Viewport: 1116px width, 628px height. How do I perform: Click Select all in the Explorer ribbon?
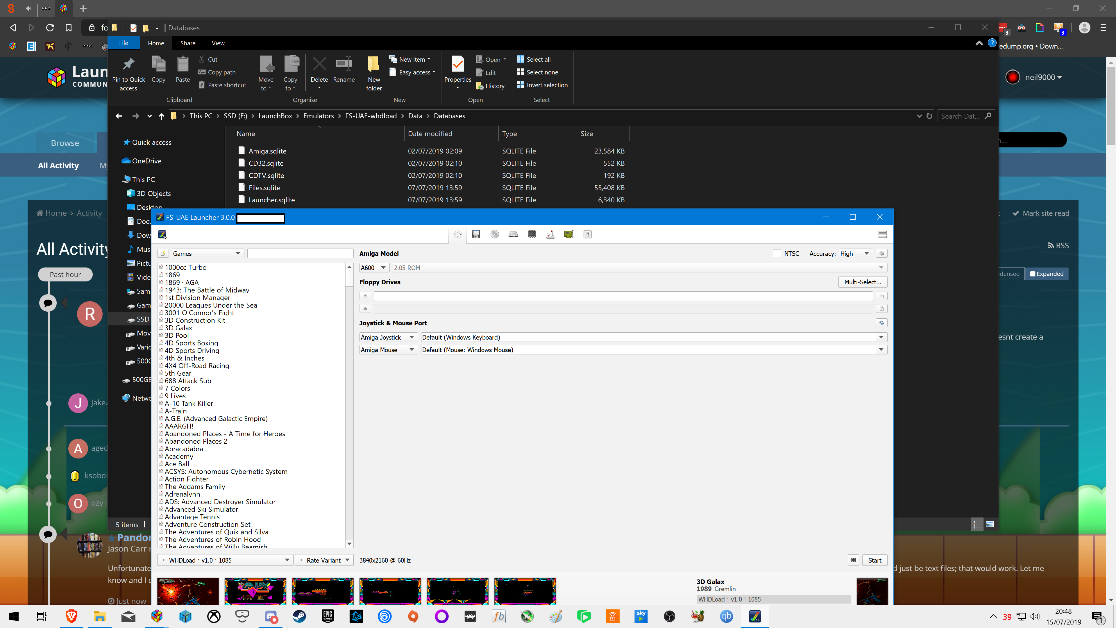coord(534,59)
